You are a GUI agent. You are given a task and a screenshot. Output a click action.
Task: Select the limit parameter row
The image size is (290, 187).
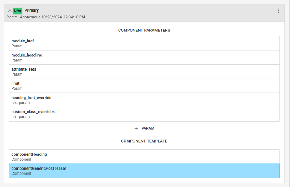(144, 86)
